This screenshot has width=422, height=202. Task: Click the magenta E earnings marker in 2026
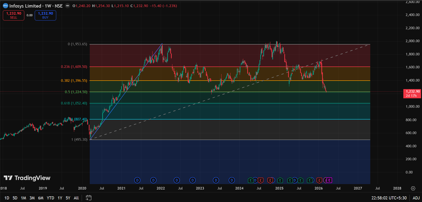(330, 180)
